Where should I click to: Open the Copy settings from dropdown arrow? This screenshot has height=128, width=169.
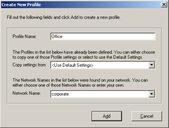click(x=151, y=65)
